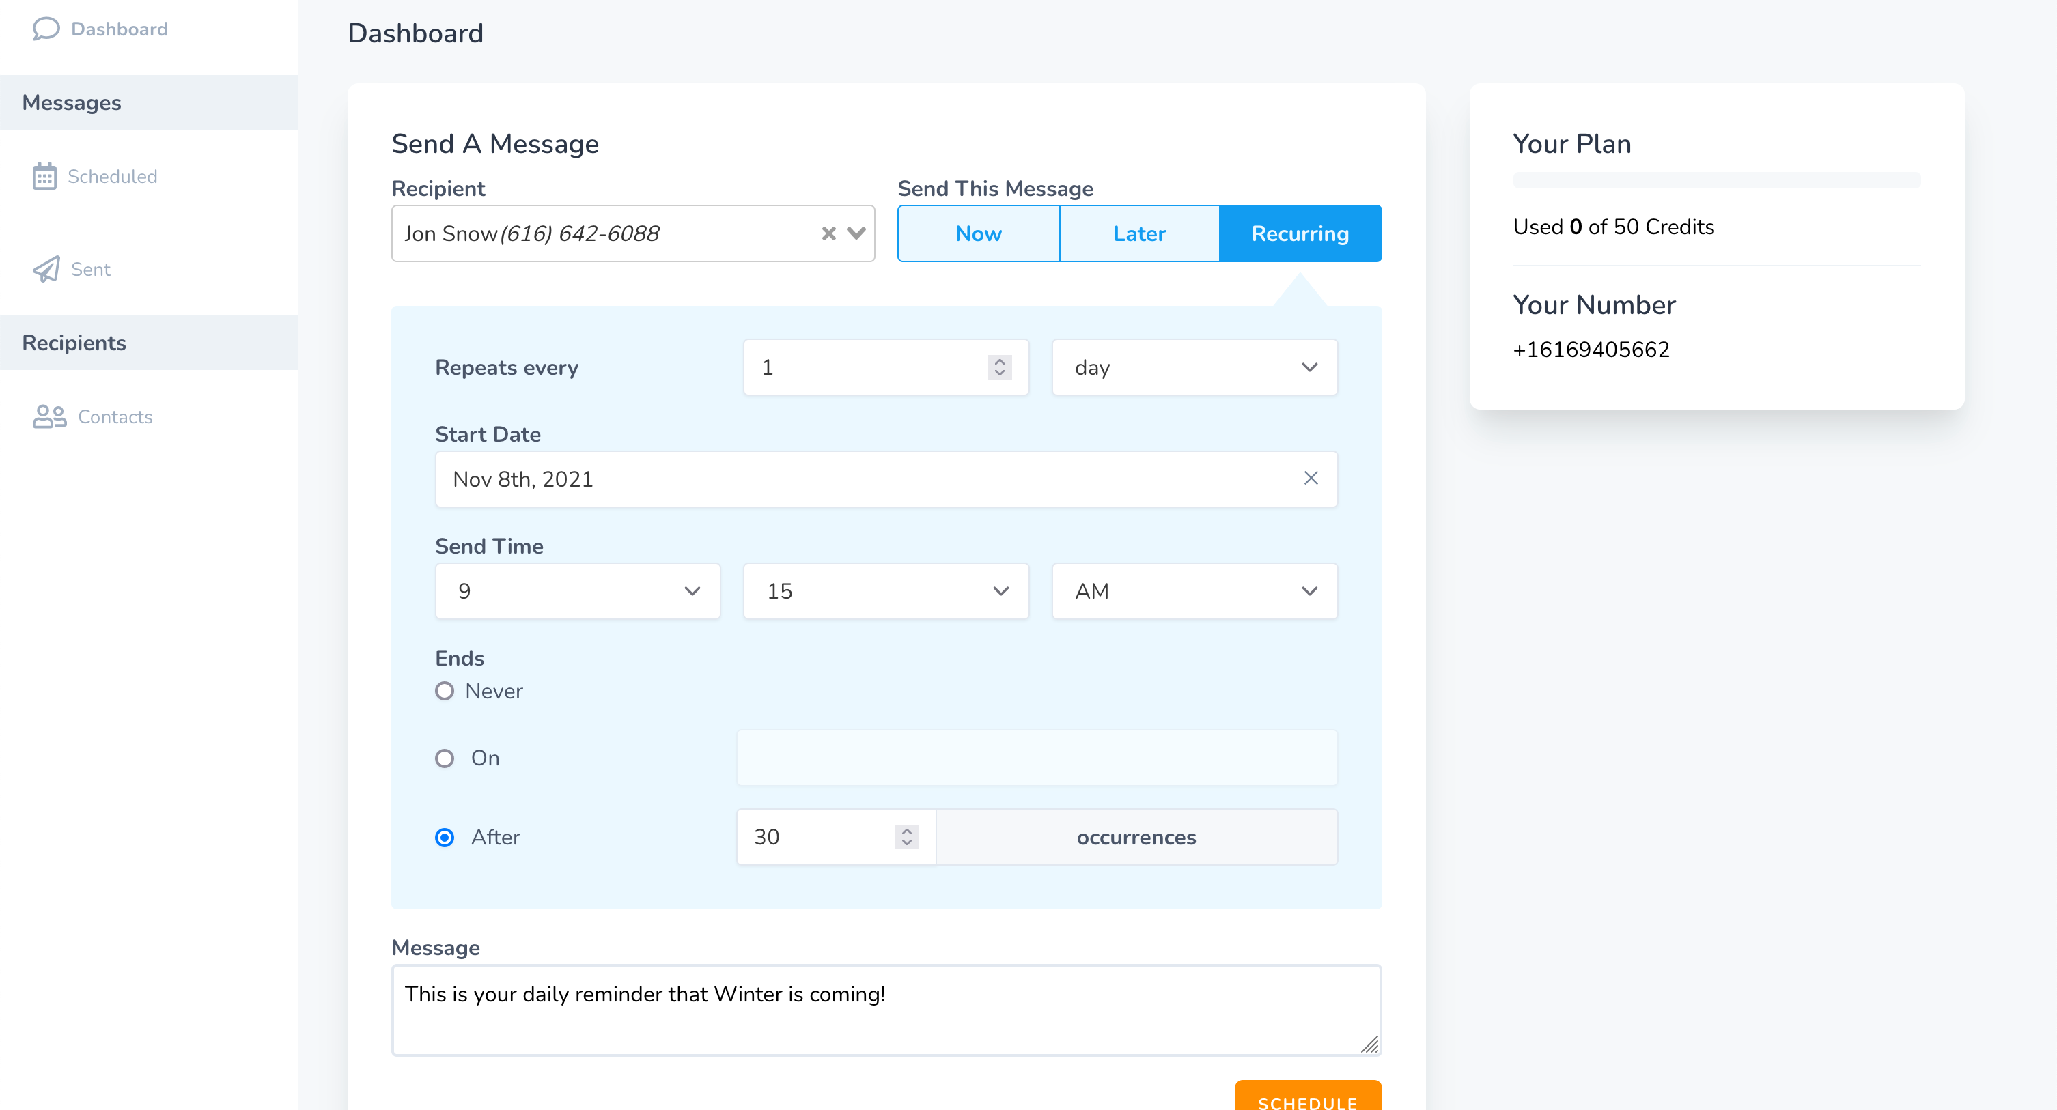Viewport: 2057px width, 1110px height.
Task: Click the credits usage progress bar
Action: [1716, 180]
